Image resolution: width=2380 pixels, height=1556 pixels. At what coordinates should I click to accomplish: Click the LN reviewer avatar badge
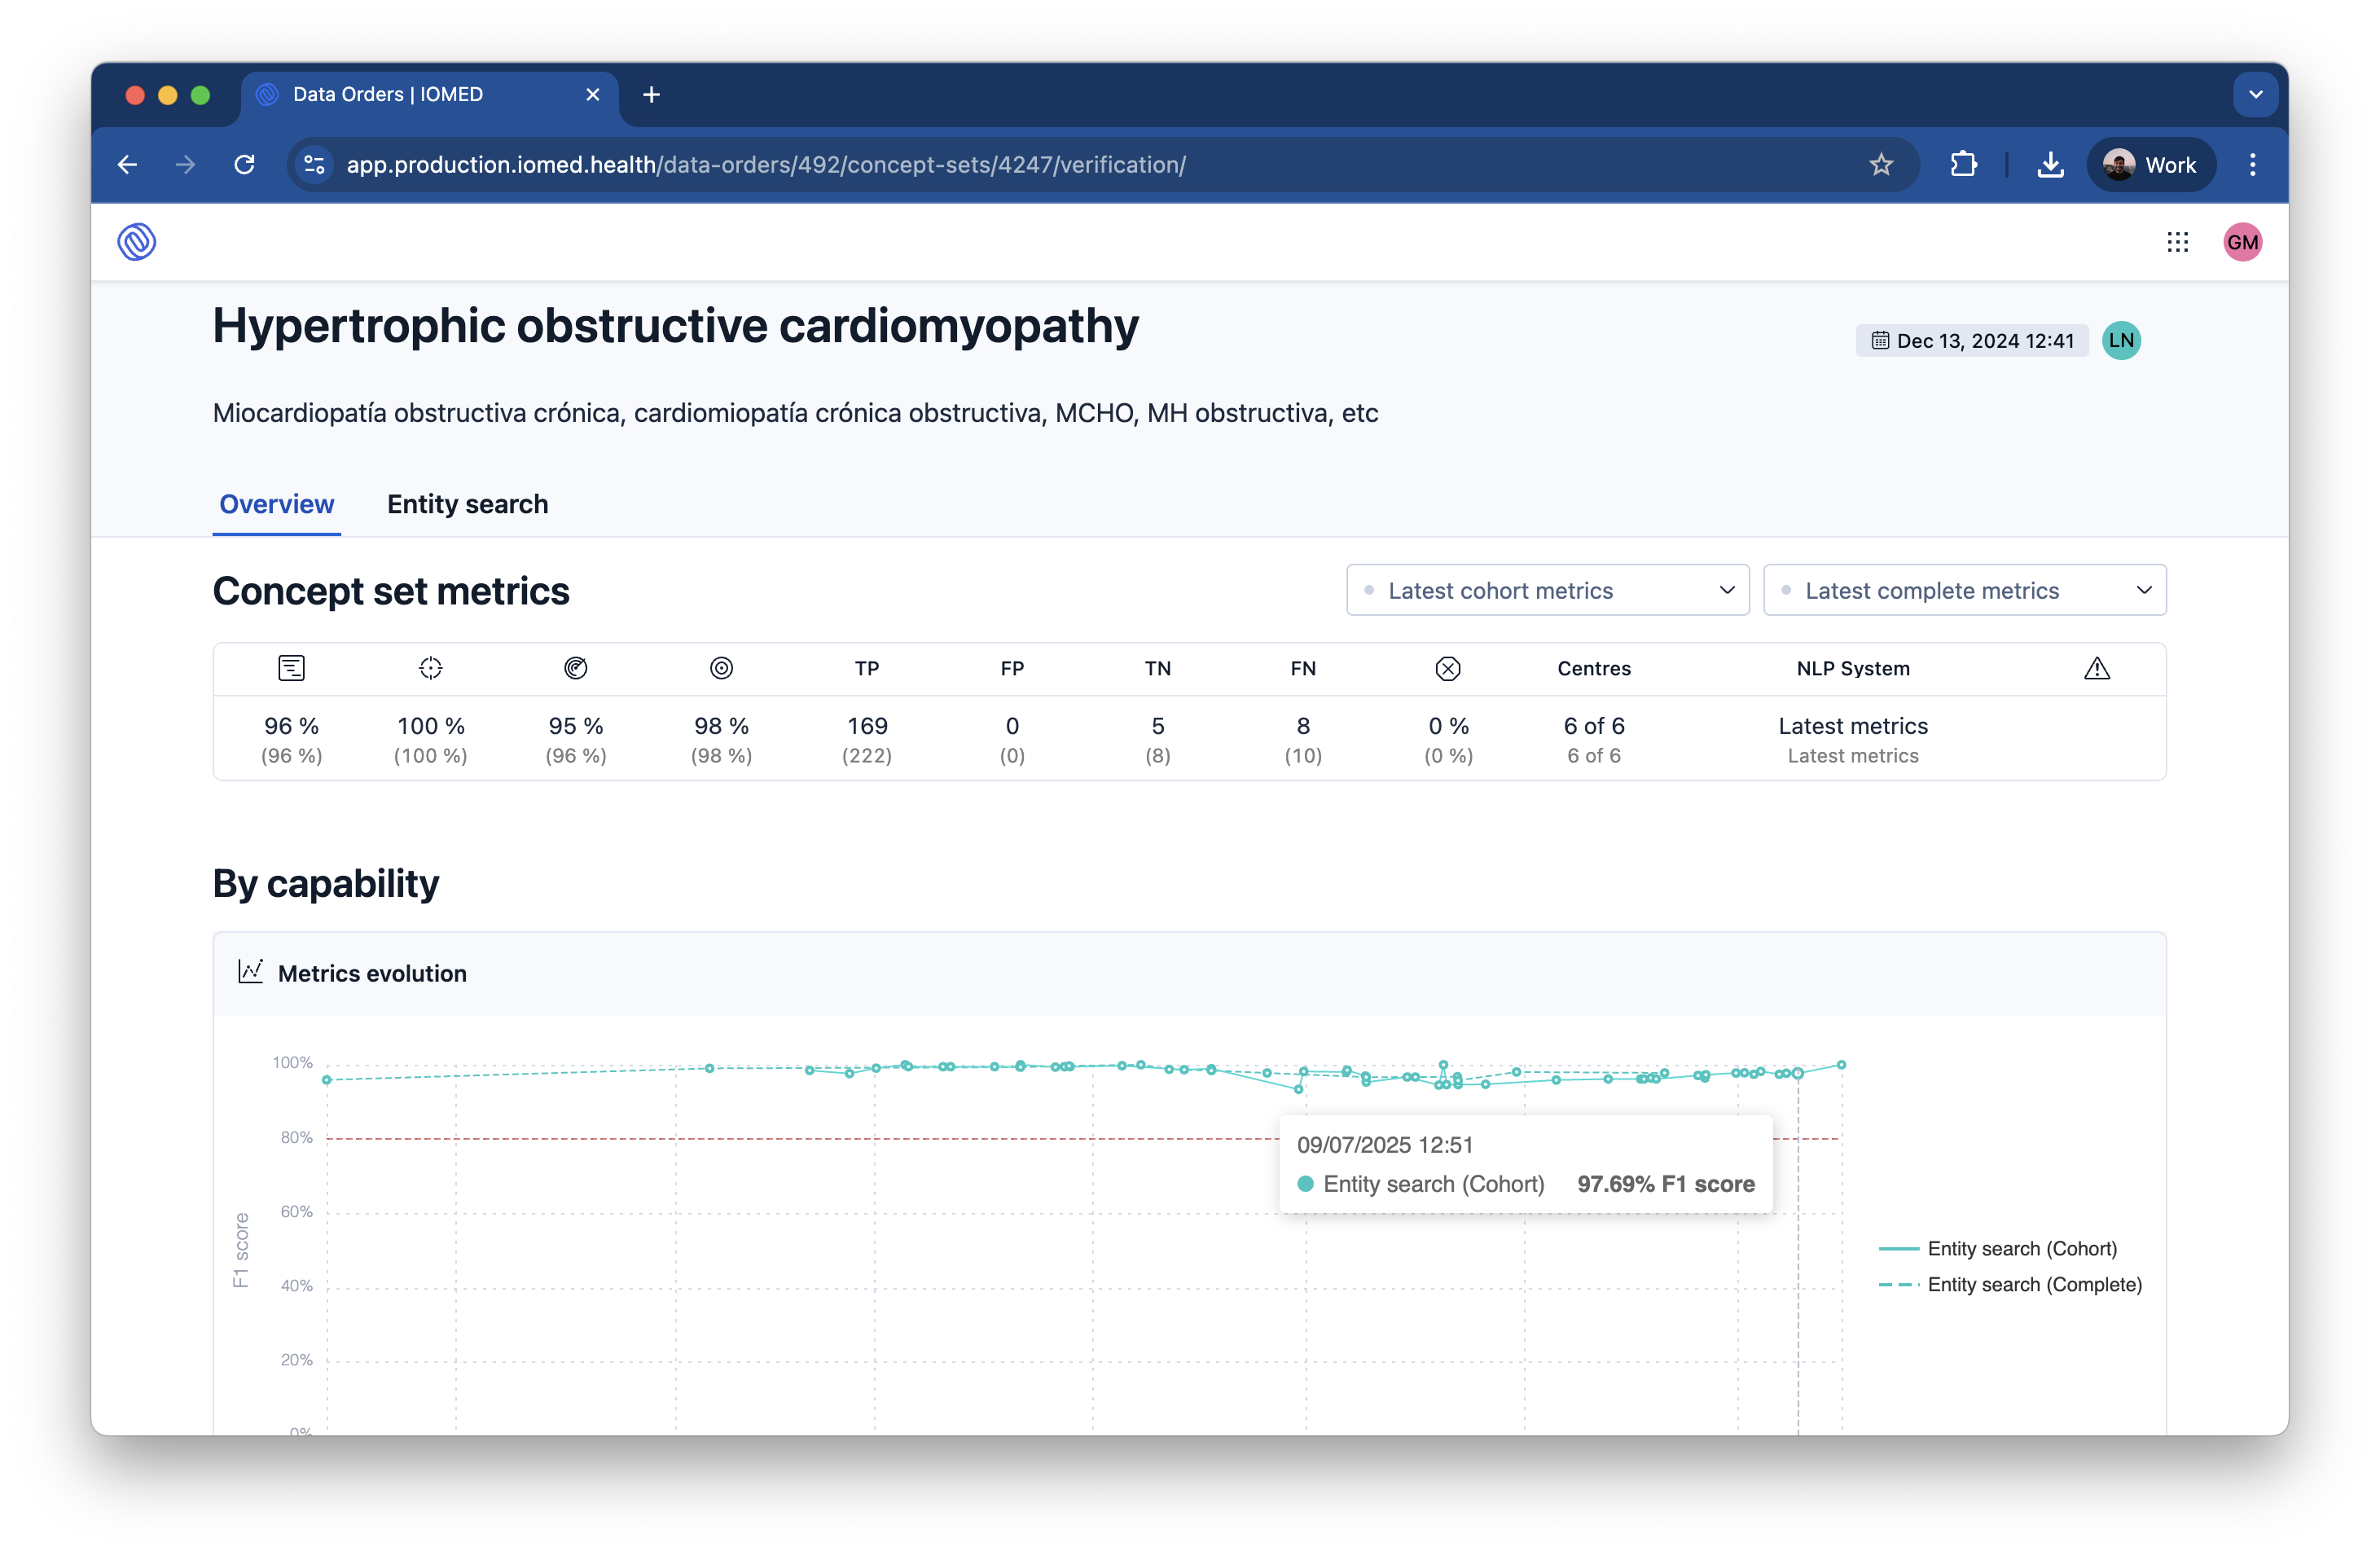pos(2123,340)
